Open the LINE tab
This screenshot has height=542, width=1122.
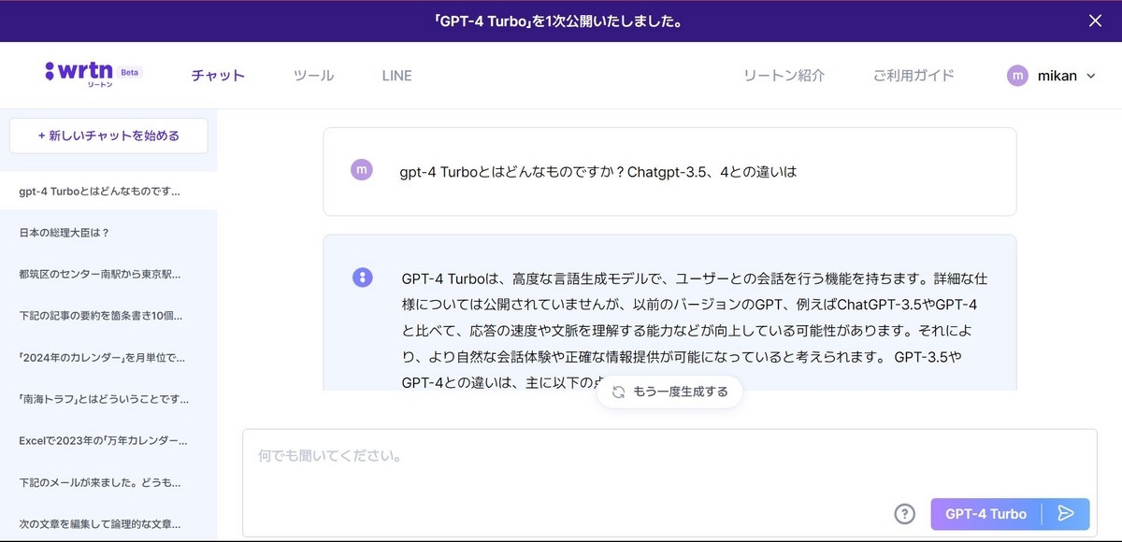click(x=396, y=76)
